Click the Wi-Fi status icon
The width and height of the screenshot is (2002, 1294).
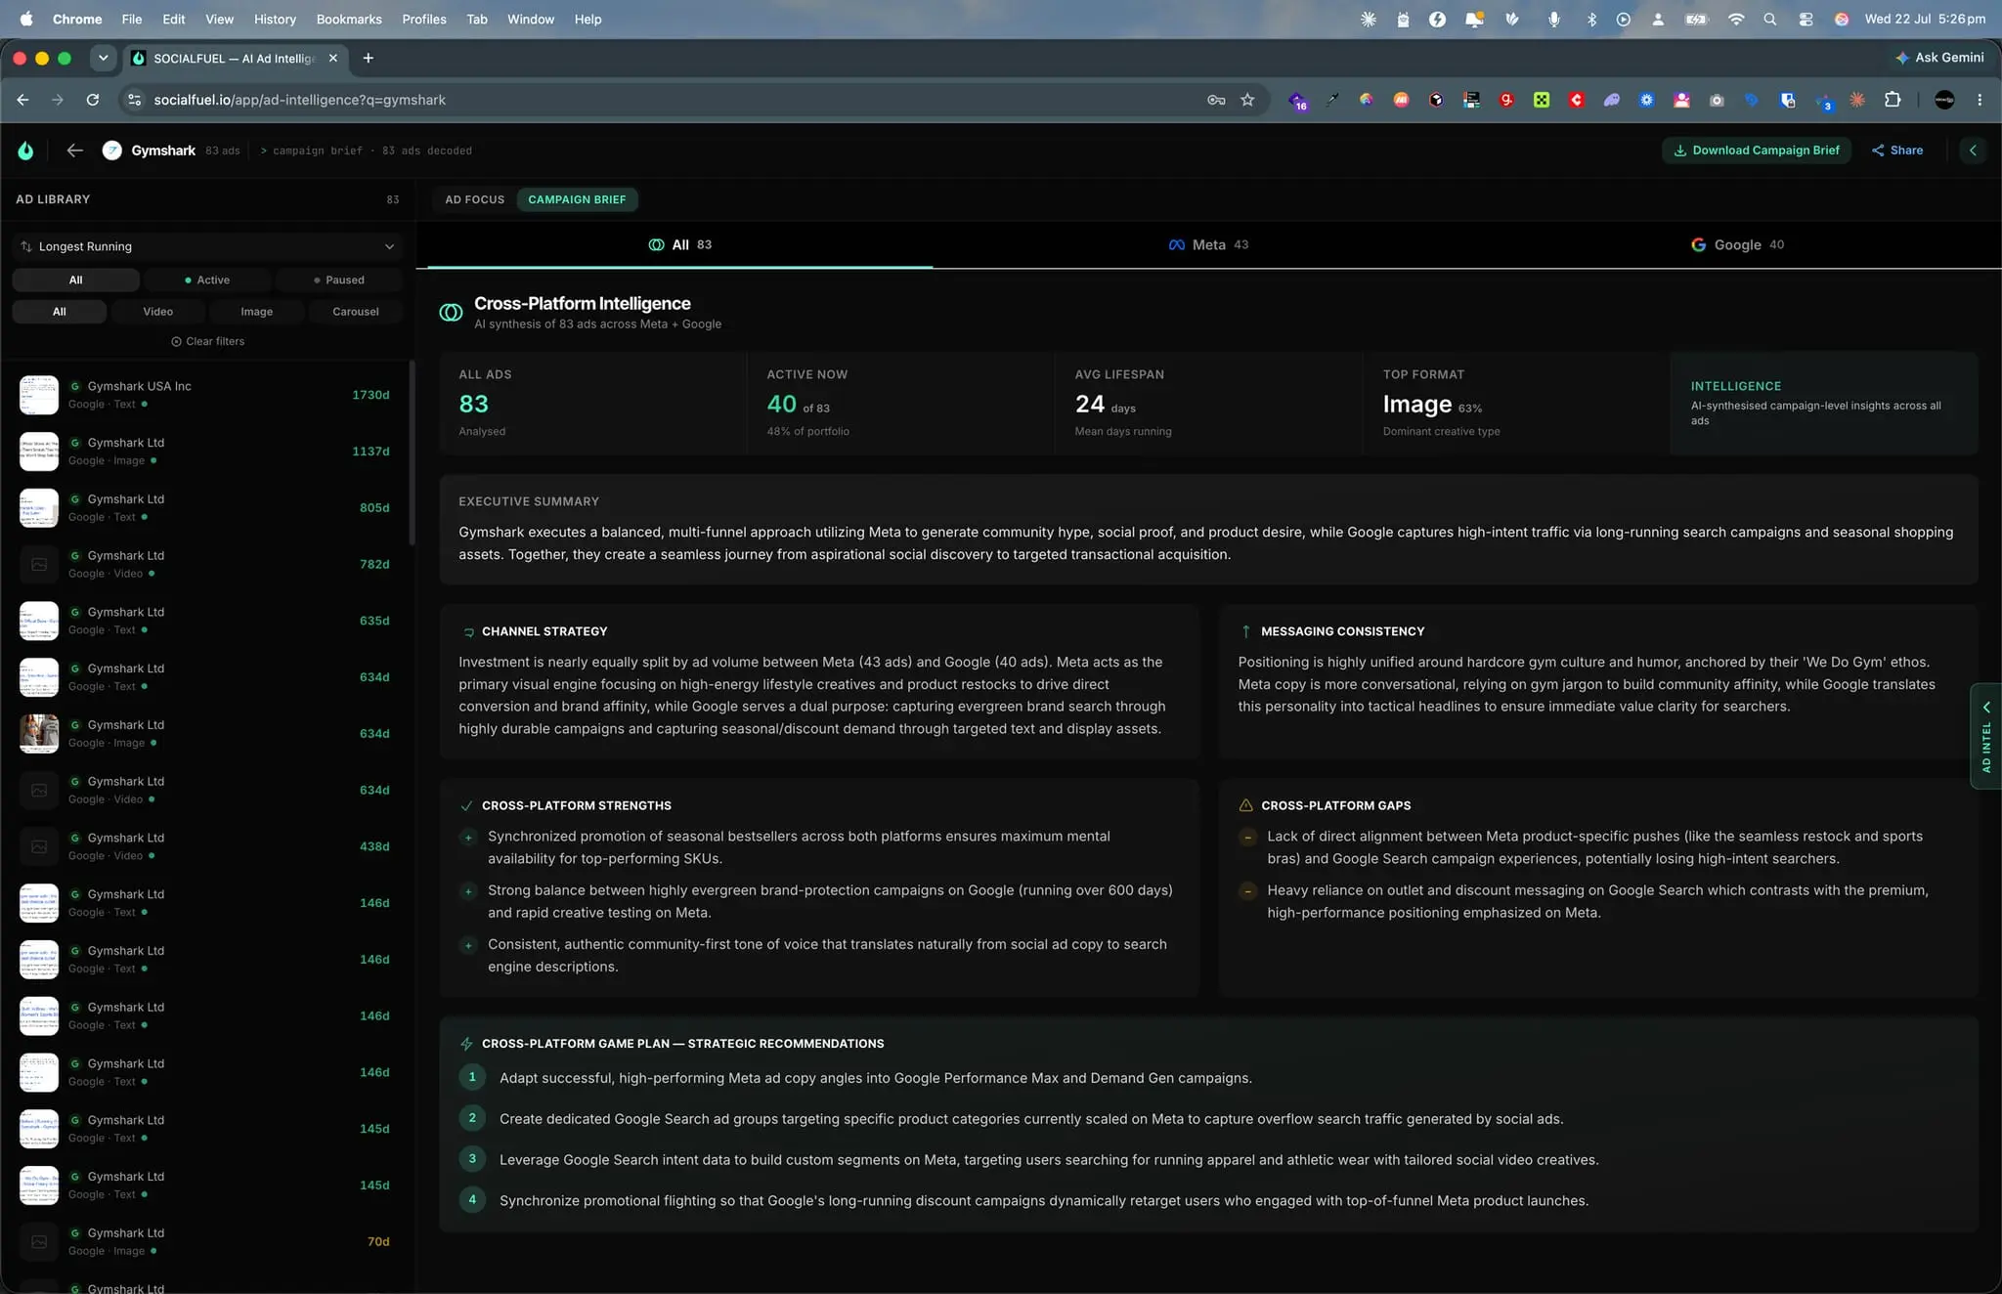(x=1736, y=19)
